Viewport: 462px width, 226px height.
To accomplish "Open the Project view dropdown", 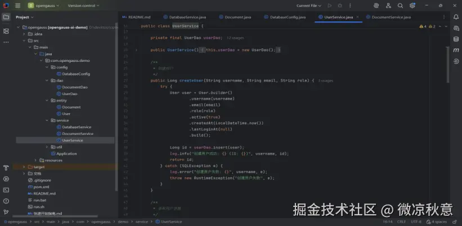I will [25, 17].
